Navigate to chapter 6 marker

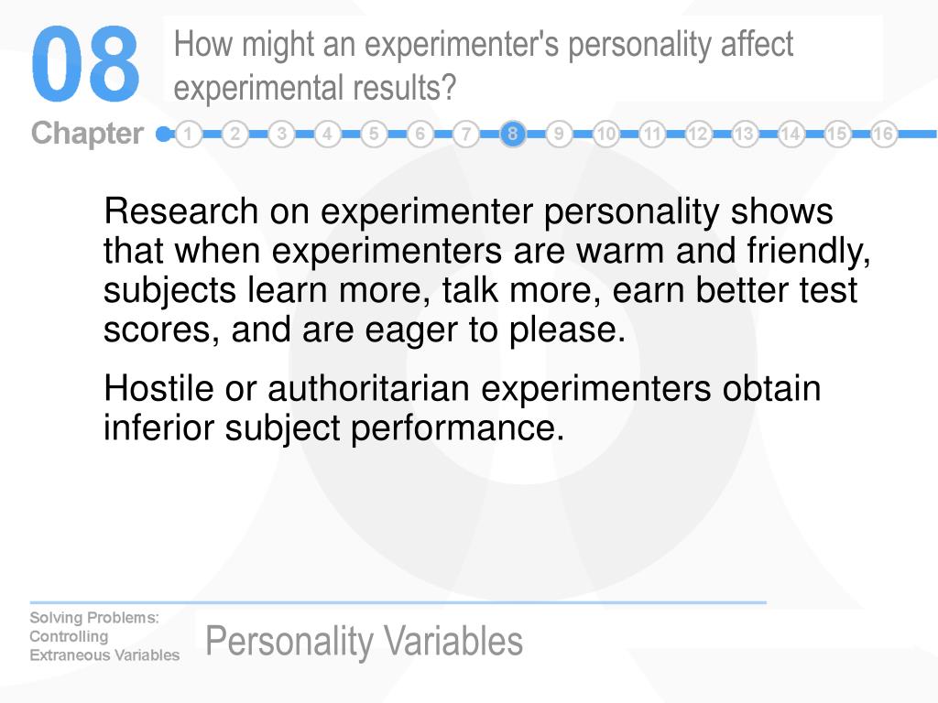pyautogui.click(x=420, y=134)
